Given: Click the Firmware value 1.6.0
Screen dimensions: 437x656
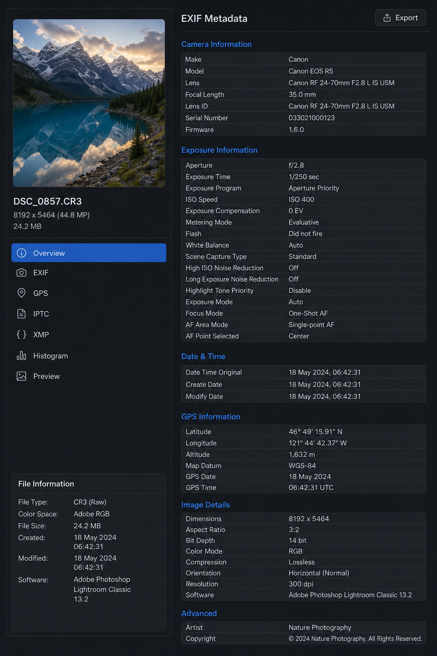Looking at the screenshot, I should tap(296, 129).
